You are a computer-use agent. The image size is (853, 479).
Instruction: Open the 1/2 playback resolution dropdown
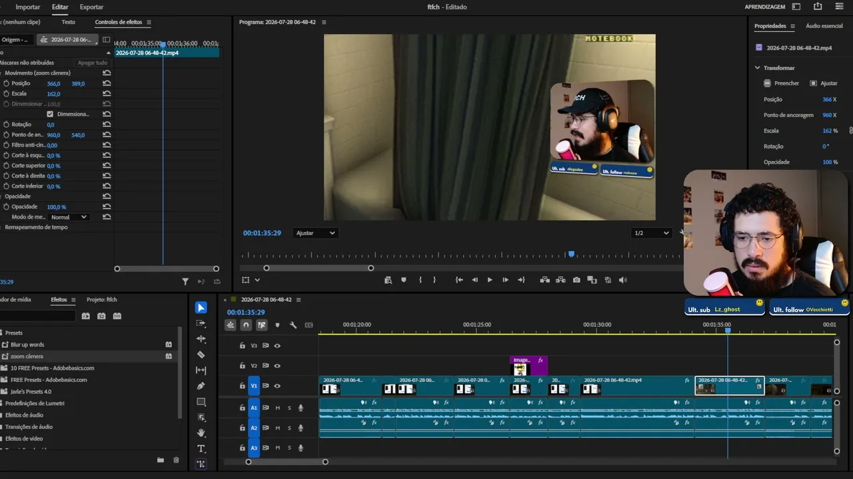651,233
